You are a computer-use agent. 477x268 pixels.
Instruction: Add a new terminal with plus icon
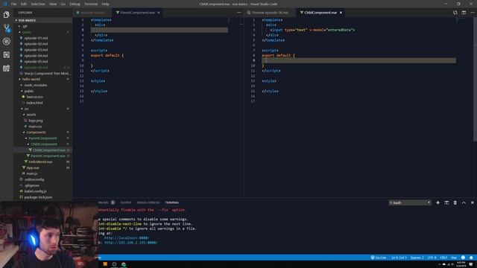click(437, 202)
